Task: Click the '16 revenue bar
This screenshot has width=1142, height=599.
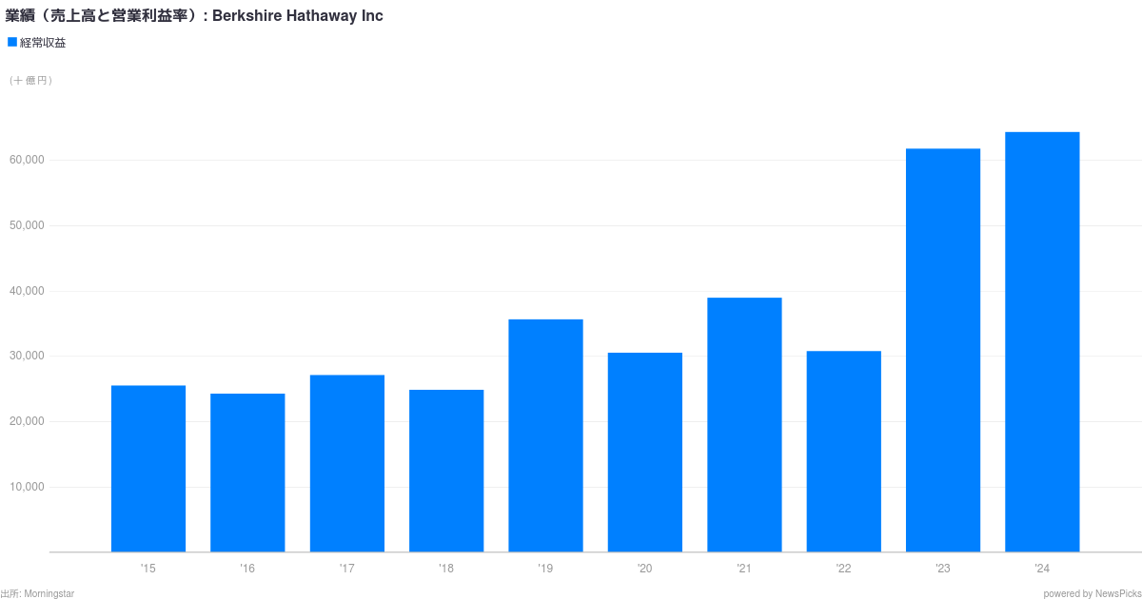Action: pos(247,473)
